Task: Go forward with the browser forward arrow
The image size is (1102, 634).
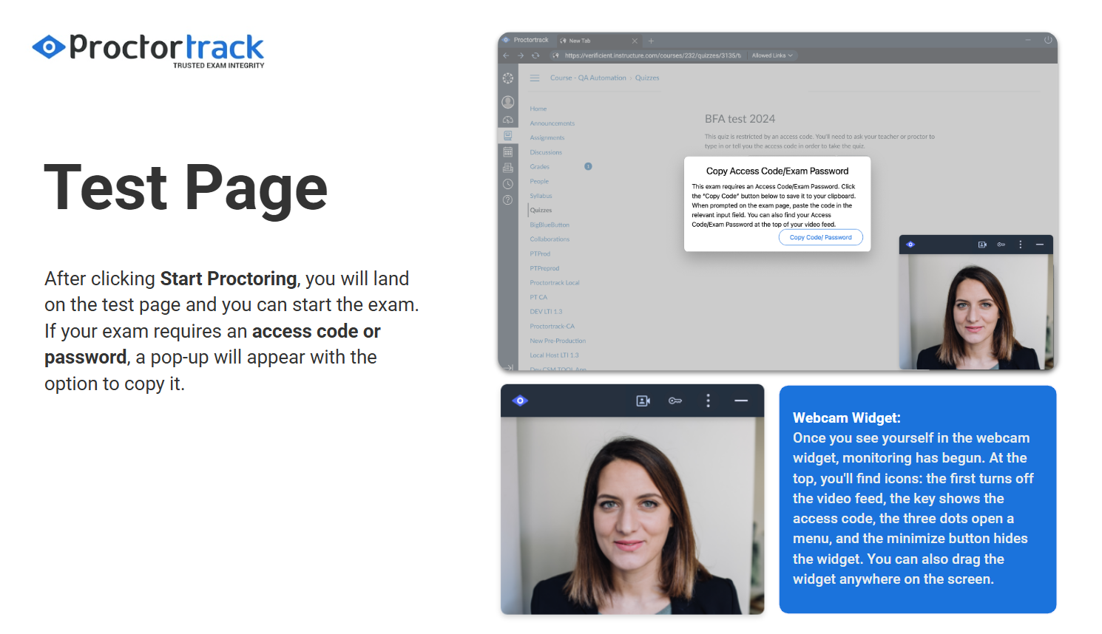Action: (x=521, y=55)
